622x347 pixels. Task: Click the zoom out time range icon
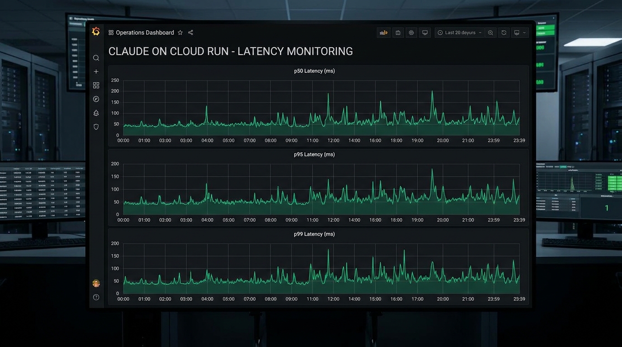[490, 33]
